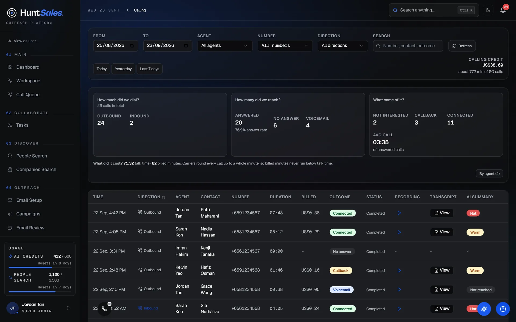Image resolution: width=516 pixels, height=322 pixels.
Task: Play recording for Grace Wong call
Action: pos(399,290)
